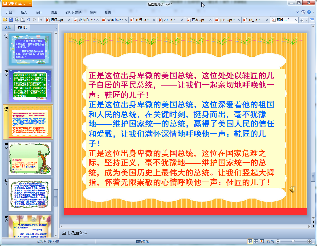Open the quick access toolbar customize dropdown
This screenshot has height=246, width=317.
41,20
